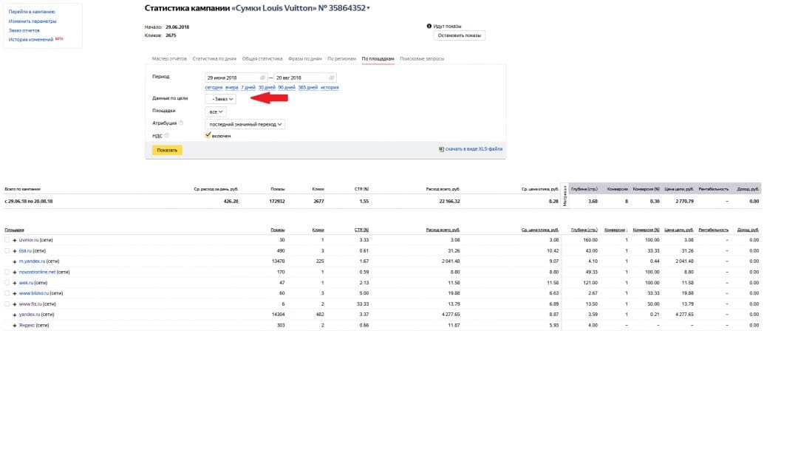The image size is (798, 449).
Task: Click the yellow Показать button
Action: pos(167,150)
